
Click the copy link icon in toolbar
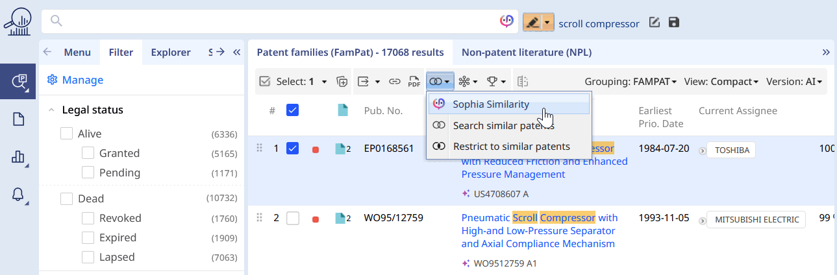[x=394, y=82]
